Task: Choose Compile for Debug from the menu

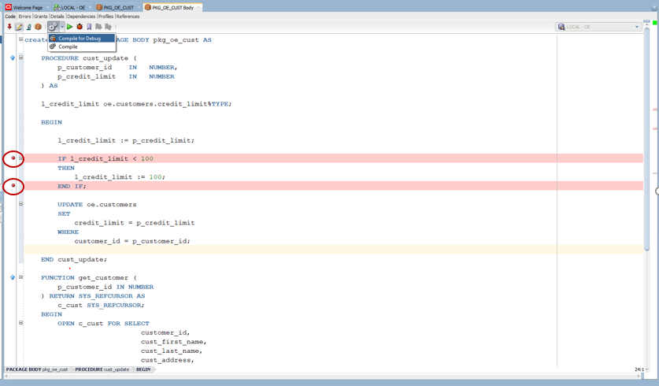Action: click(82, 39)
